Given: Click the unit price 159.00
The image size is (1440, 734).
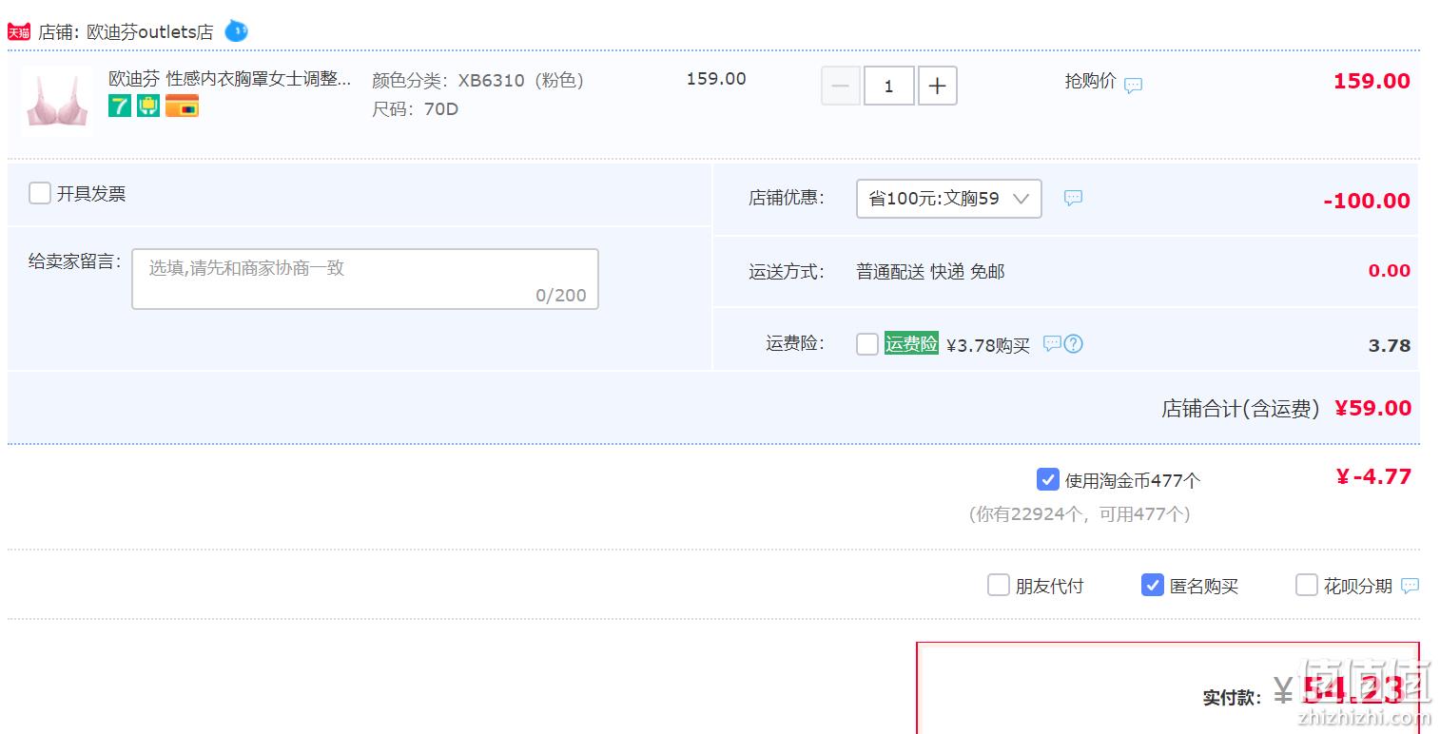Looking at the screenshot, I should [716, 79].
